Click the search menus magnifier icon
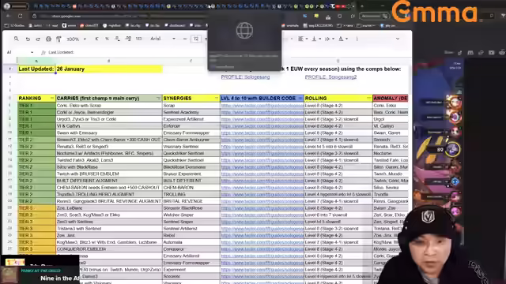Image resolution: width=506 pixels, height=284 pixels. (x=16, y=39)
